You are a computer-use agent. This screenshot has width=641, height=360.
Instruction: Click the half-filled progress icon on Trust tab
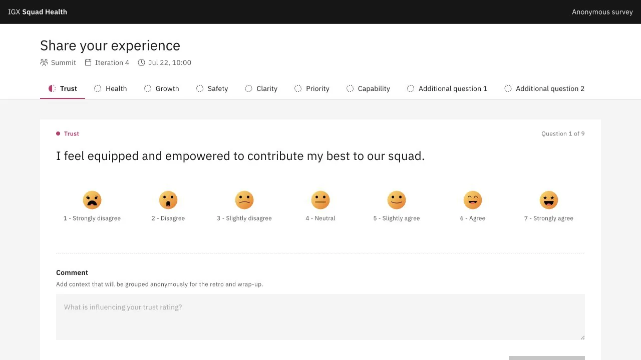click(x=52, y=88)
